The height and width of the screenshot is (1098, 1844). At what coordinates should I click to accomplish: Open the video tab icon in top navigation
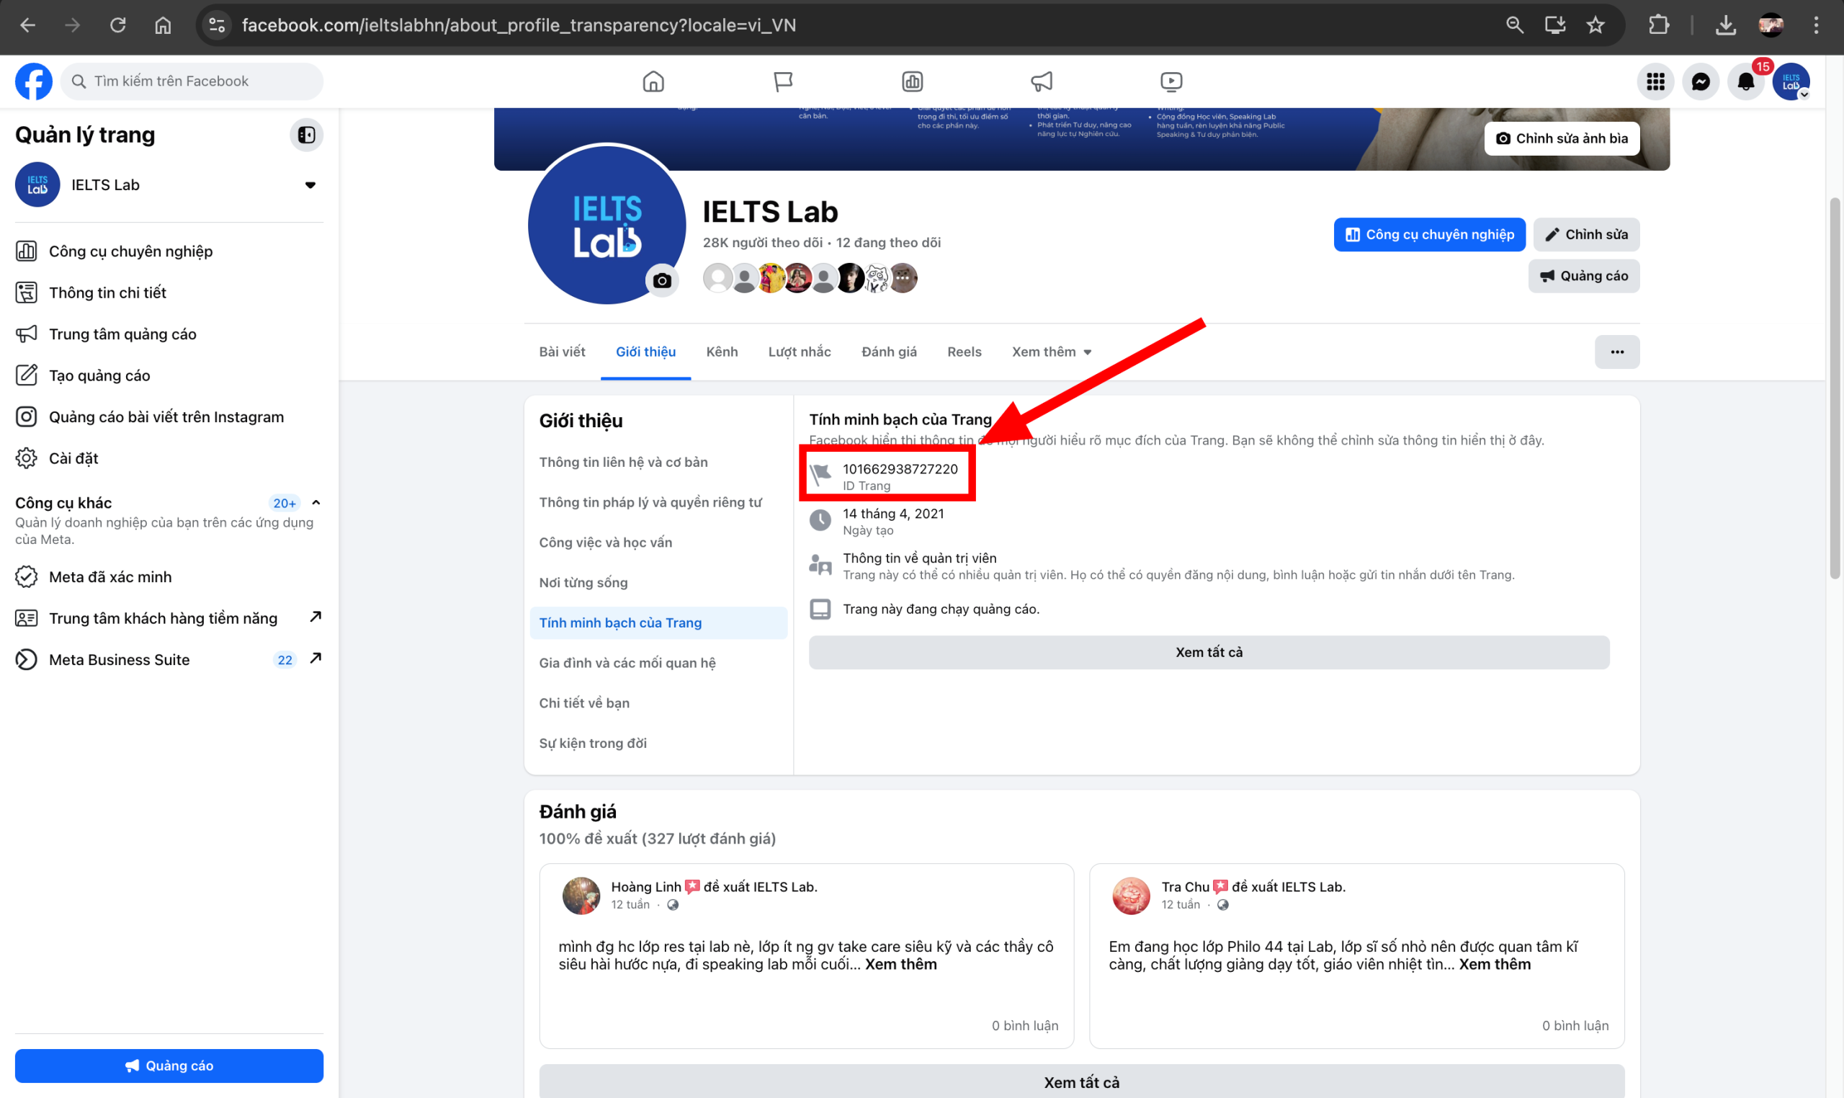1171,81
